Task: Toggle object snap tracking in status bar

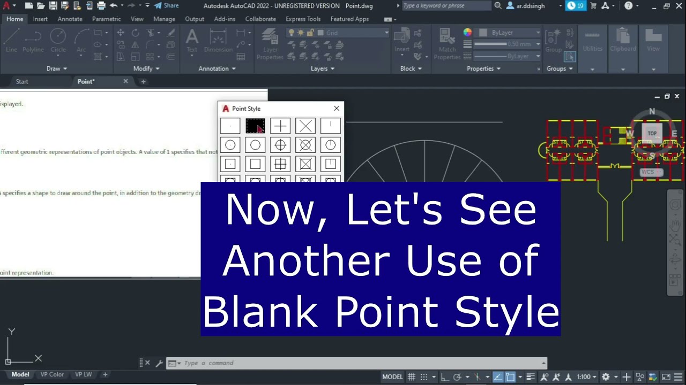Action: point(498,377)
